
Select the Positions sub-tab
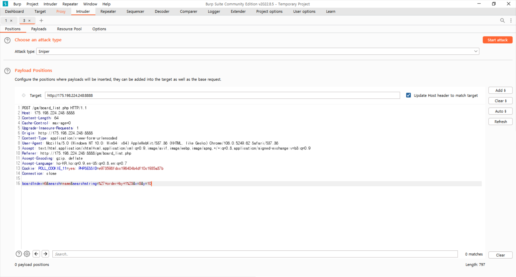click(13, 29)
